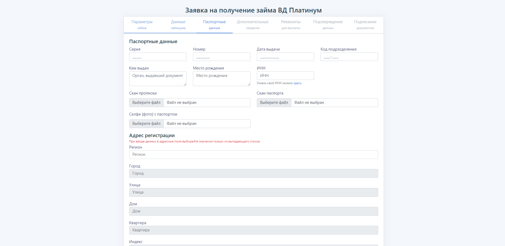Click the Дом address field
The image size is (505, 246).
(x=253, y=211)
